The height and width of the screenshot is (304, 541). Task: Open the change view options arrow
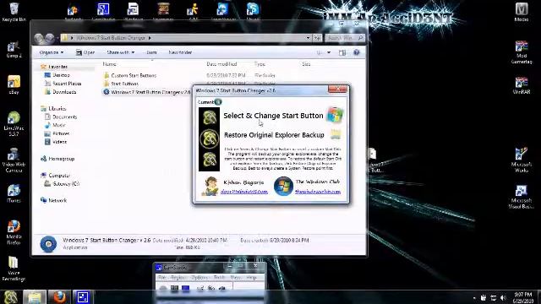tap(329, 52)
